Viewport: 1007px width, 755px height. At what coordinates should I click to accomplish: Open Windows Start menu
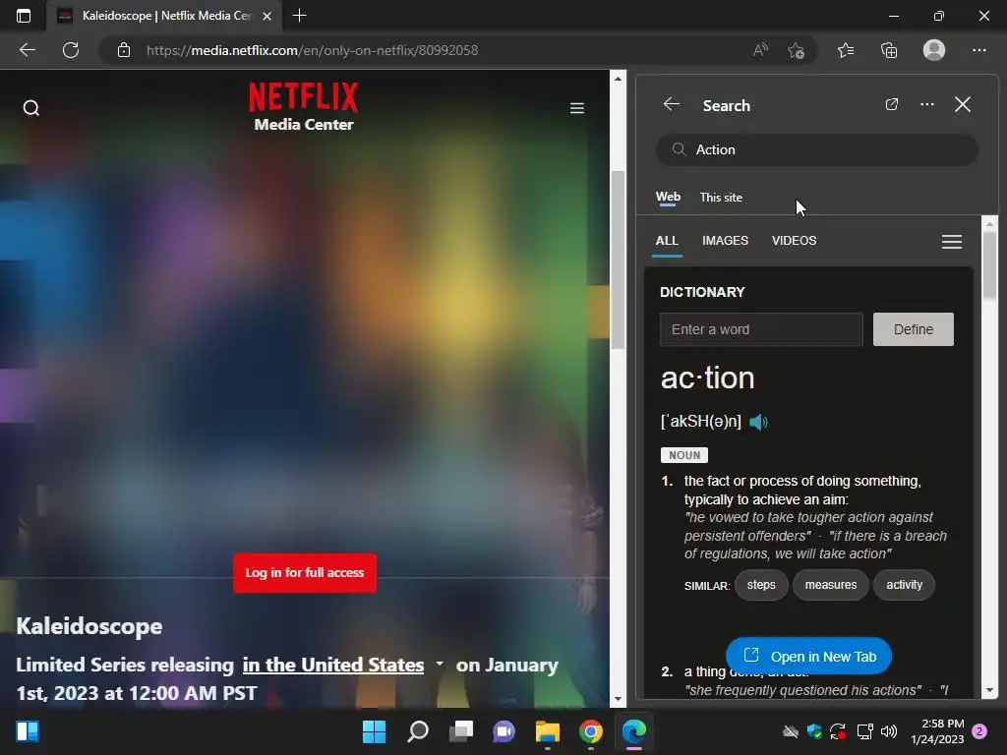click(x=374, y=731)
